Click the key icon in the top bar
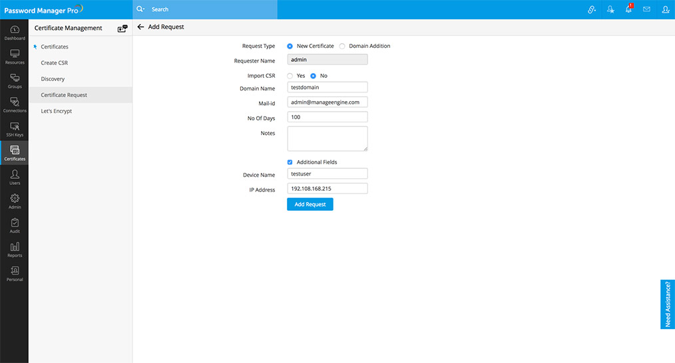The width and height of the screenshot is (675, 363). [592, 9]
